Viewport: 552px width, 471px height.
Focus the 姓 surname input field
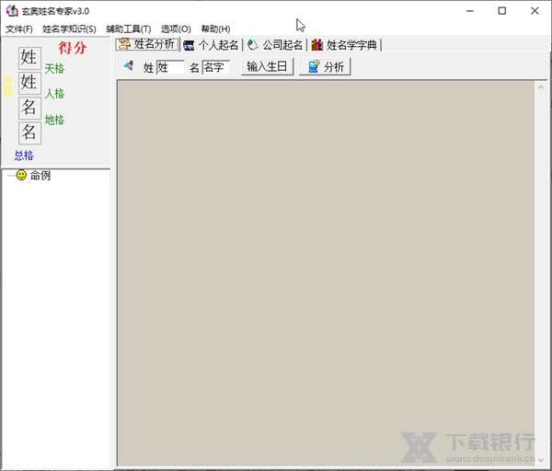click(170, 67)
